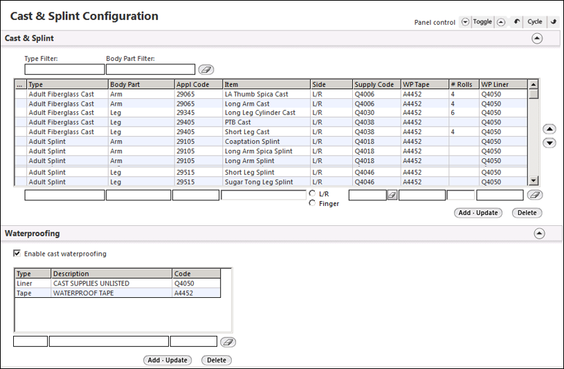Focus the WP Tape entry field below the table
564x369 pixels.
tap(422, 195)
